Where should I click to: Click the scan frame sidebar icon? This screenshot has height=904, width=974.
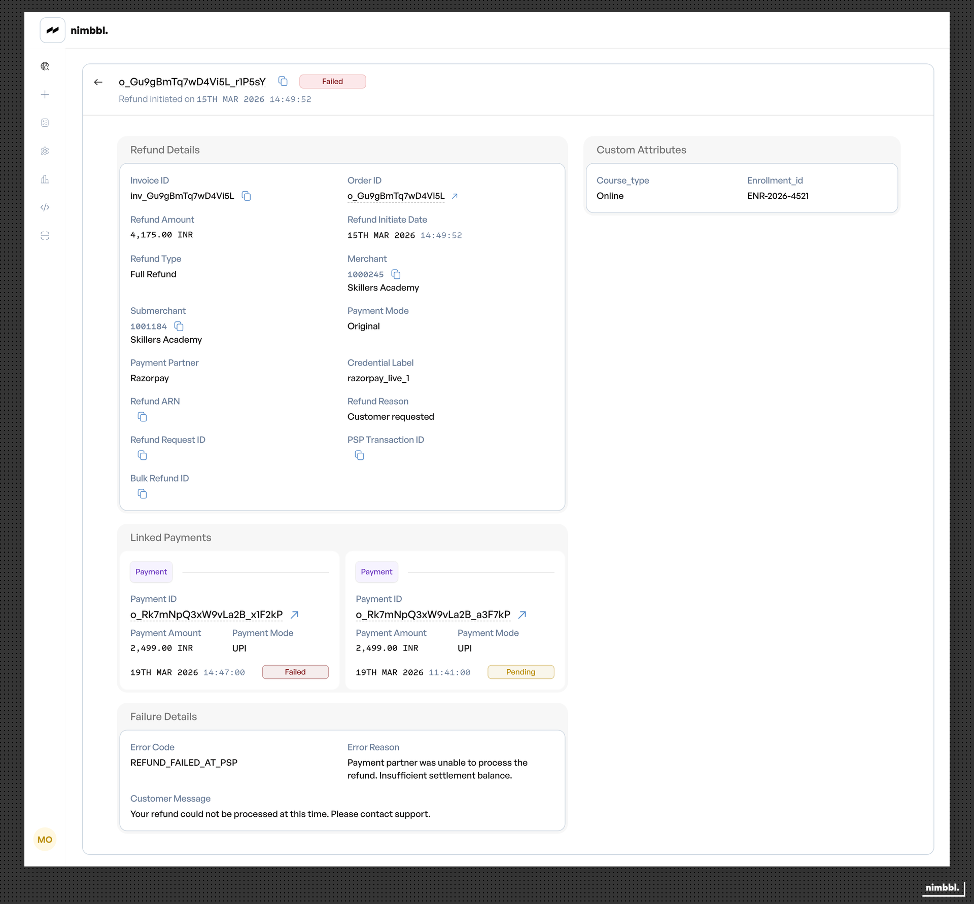(x=45, y=236)
